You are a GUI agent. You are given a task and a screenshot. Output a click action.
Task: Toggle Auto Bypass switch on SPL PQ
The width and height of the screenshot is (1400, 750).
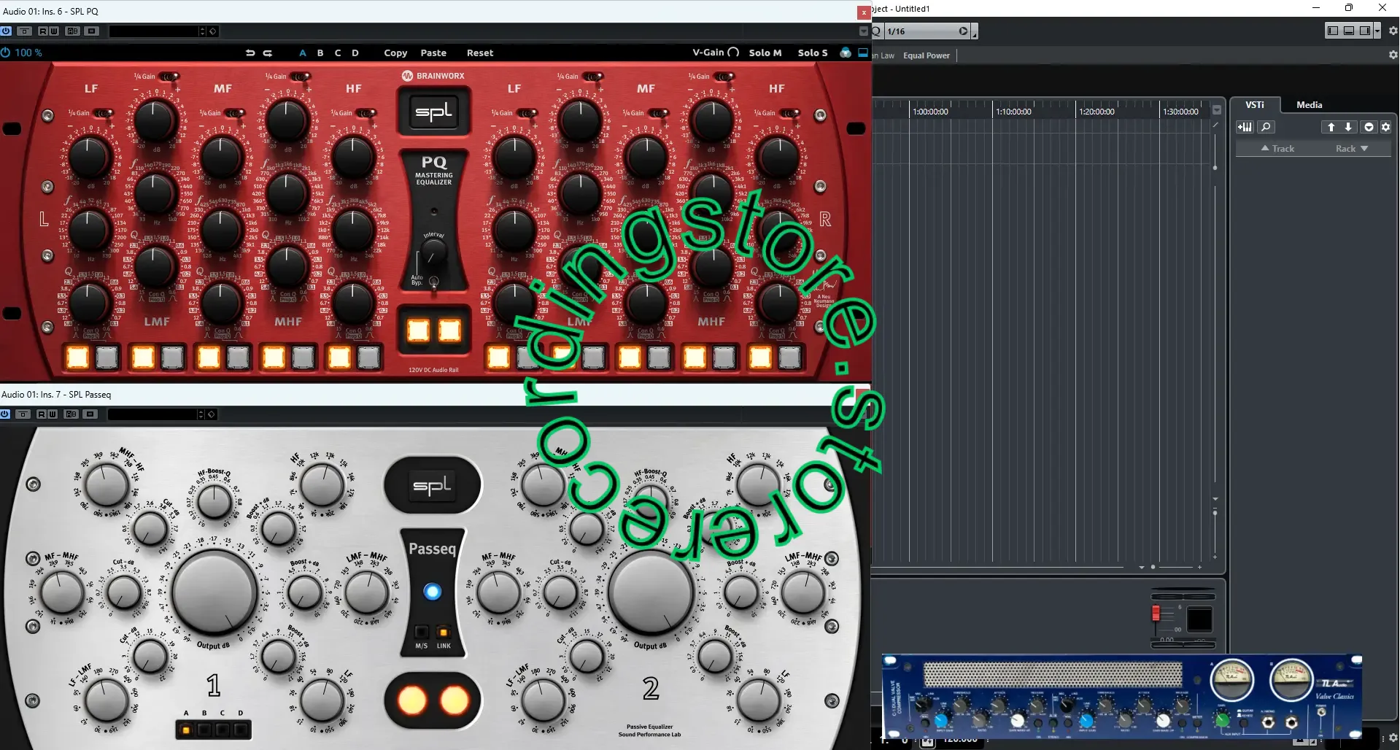click(x=434, y=283)
